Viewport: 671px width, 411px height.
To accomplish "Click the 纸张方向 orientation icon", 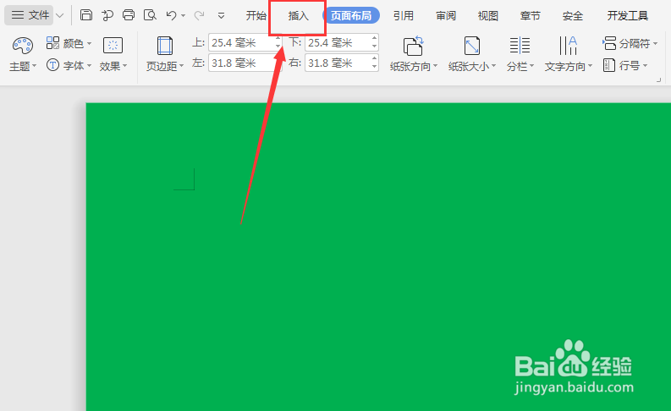I will 414,46.
